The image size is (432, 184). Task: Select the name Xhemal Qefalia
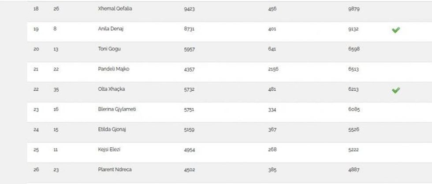[x=115, y=9]
